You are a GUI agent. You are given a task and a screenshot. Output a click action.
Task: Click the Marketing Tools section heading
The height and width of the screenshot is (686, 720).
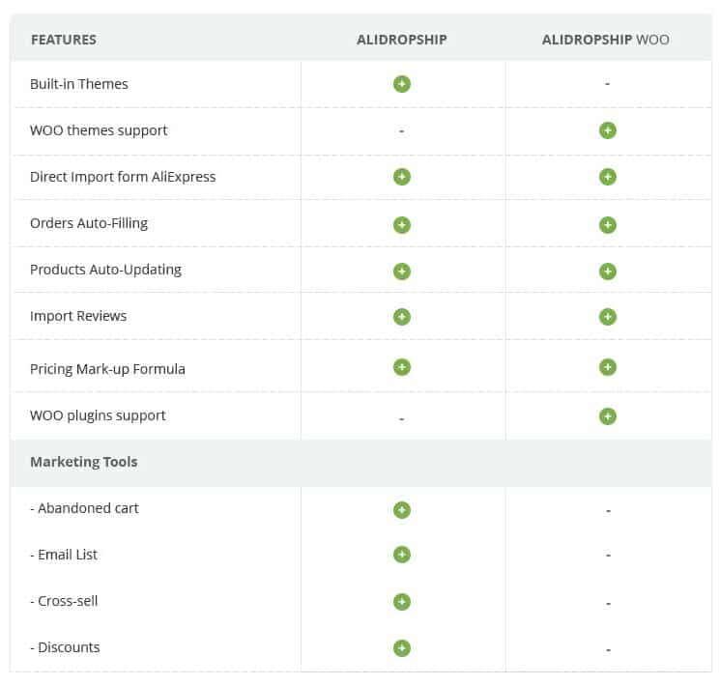[84, 462]
